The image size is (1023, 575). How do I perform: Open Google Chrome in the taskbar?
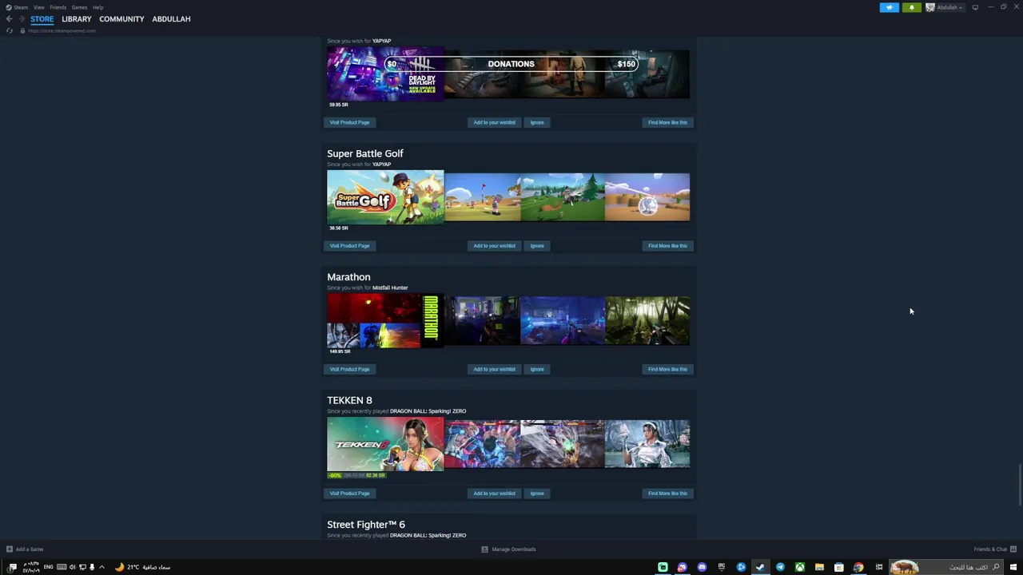click(858, 567)
